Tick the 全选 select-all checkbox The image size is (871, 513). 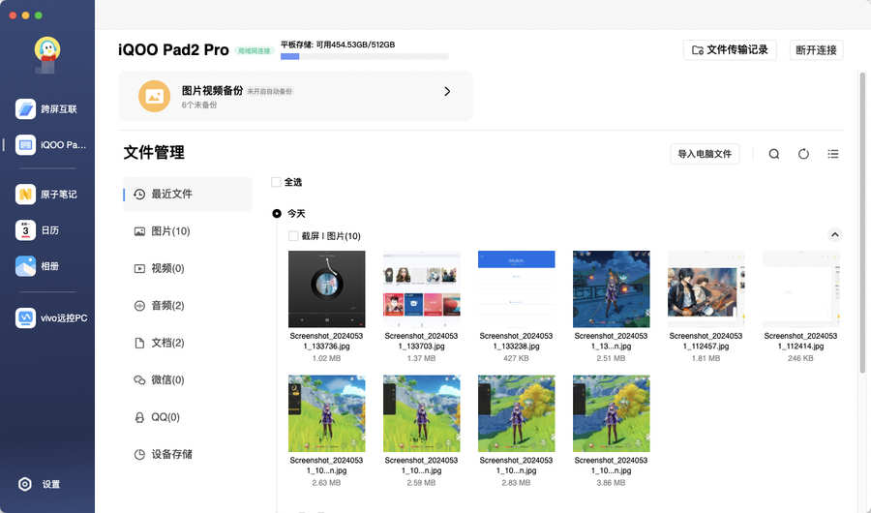[277, 182]
